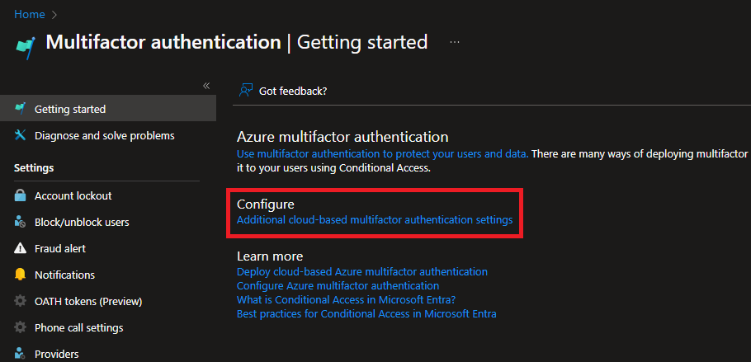
Task: Open the ellipsis more options menu
Action: coord(455,42)
